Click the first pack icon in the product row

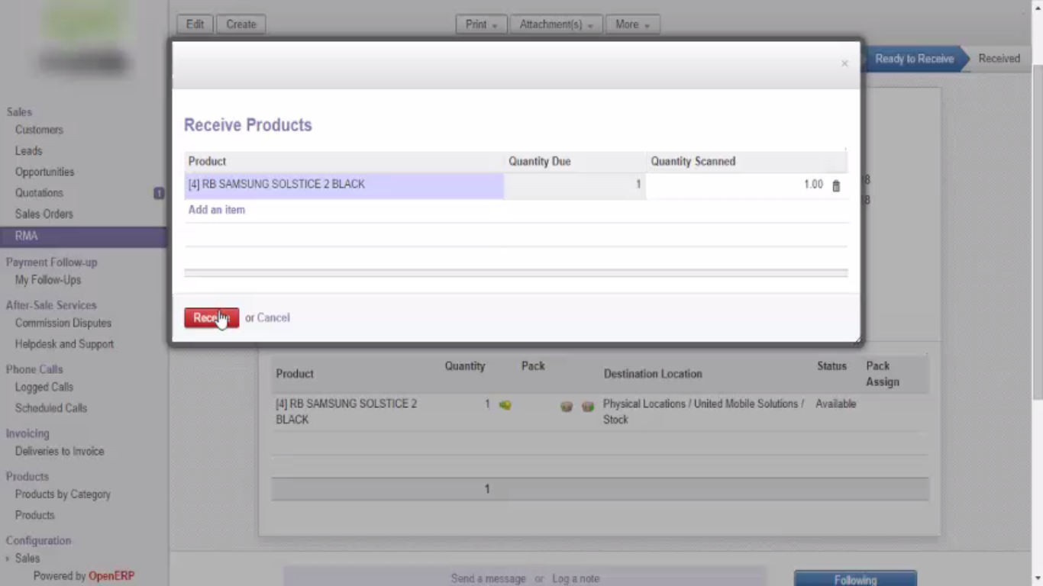click(x=567, y=407)
